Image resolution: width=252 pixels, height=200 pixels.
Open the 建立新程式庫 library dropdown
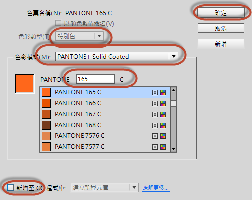[104, 188]
